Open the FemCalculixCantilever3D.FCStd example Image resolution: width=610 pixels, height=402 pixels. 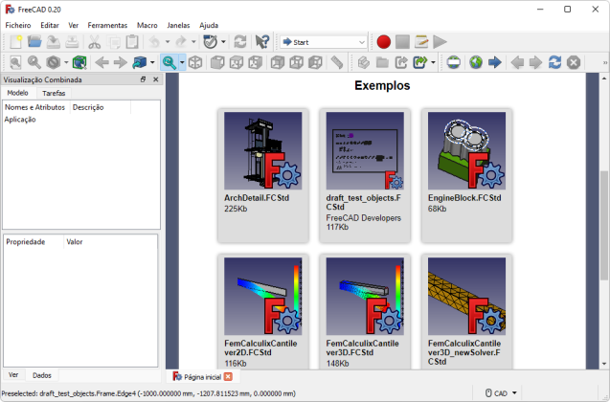pos(365,312)
